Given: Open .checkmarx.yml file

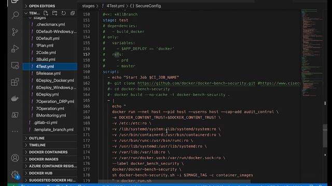Looking at the screenshot, I should [50, 24].
